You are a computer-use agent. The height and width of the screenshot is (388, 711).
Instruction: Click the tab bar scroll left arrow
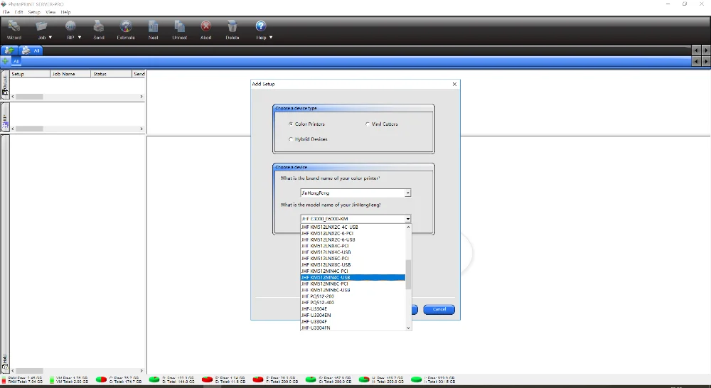[x=697, y=50]
